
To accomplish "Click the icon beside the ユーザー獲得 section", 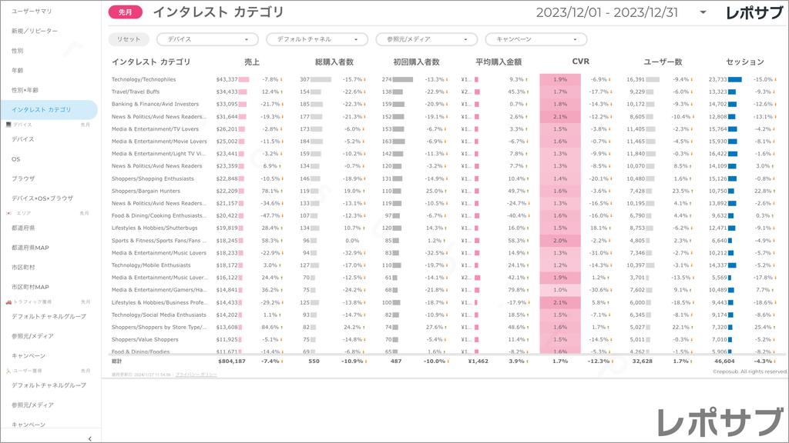I will [x=8, y=371].
